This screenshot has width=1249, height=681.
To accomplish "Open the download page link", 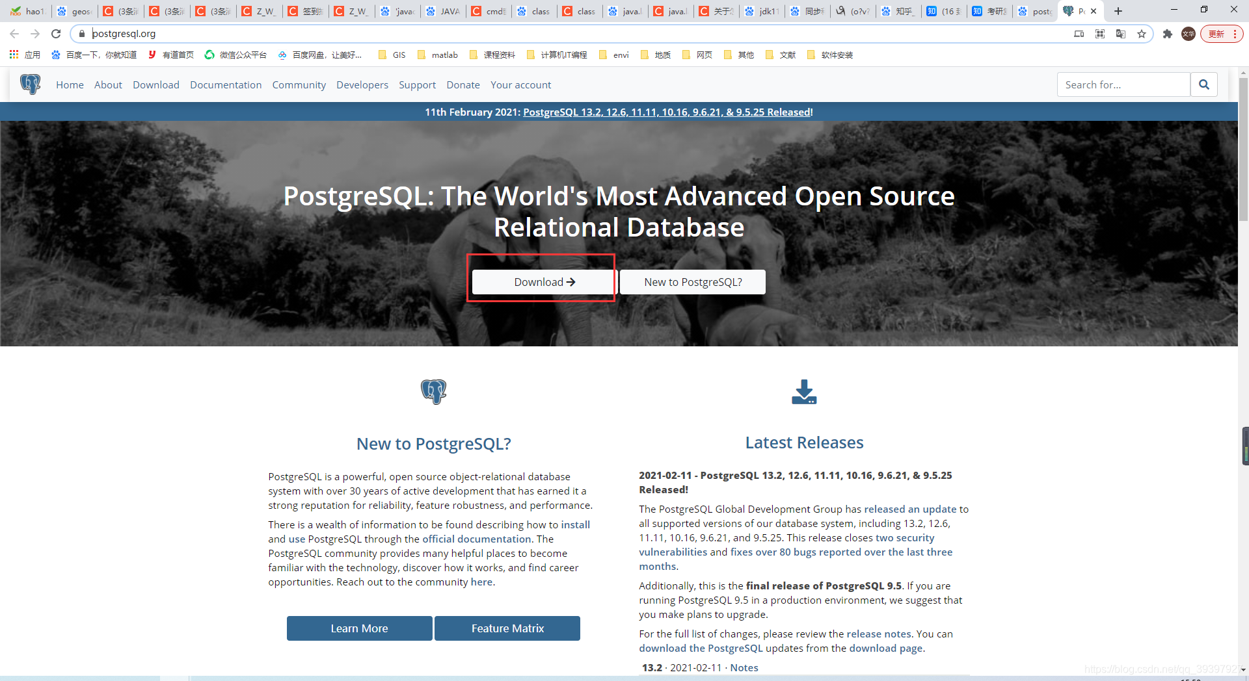I will (x=885, y=648).
